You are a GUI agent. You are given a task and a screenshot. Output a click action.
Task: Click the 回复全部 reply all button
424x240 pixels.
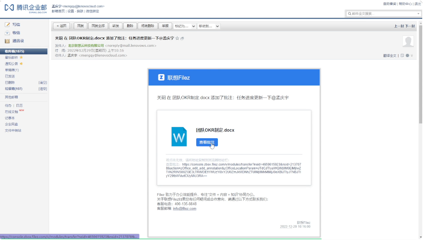[x=98, y=26]
